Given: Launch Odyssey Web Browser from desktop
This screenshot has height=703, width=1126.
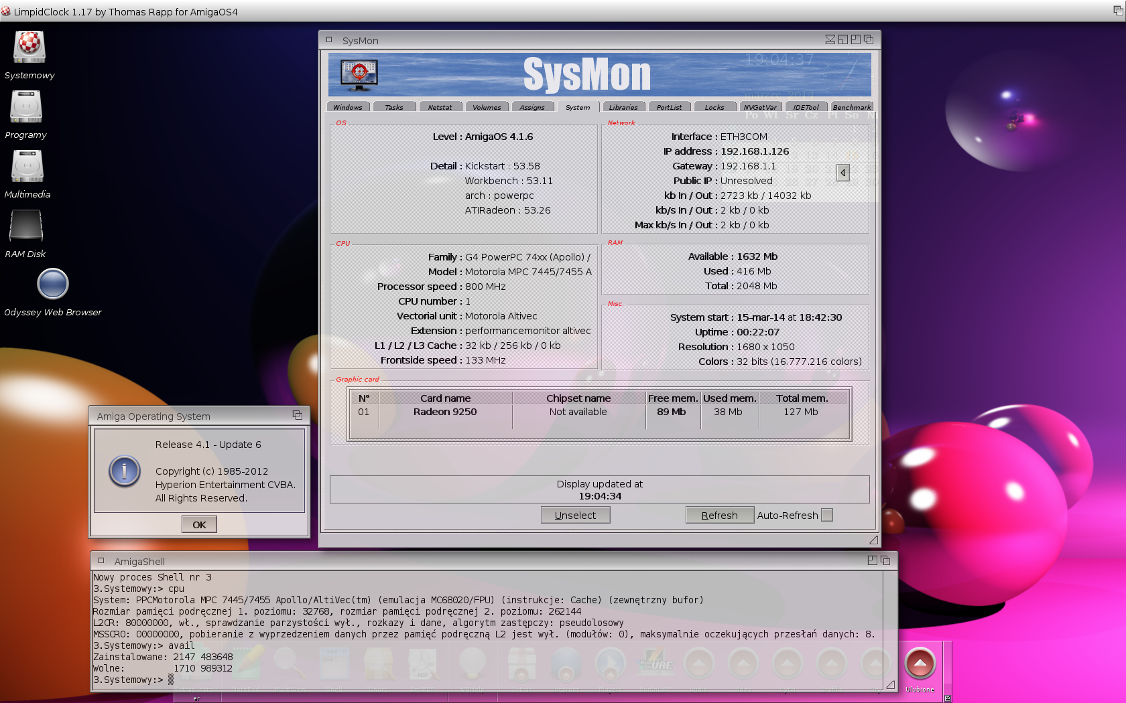Looking at the screenshot, I should pos(53,284).
